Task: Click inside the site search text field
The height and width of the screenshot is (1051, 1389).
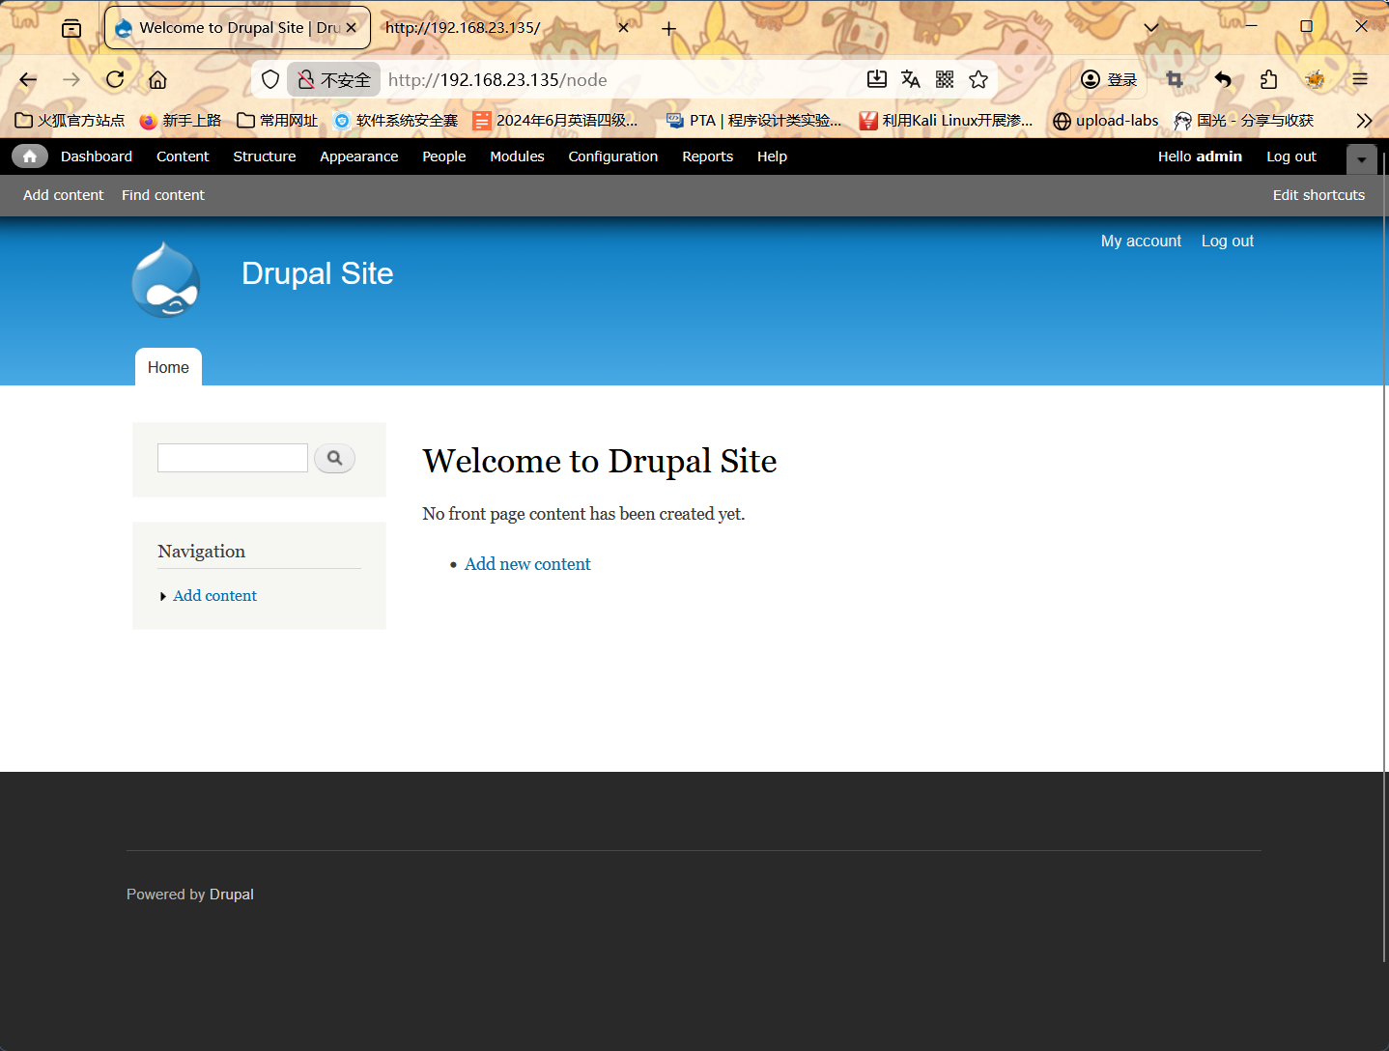Action: pyautogui.click(x=232, y=458)
